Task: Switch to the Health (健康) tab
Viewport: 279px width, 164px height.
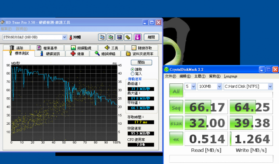Action: [x=78, y=54]
